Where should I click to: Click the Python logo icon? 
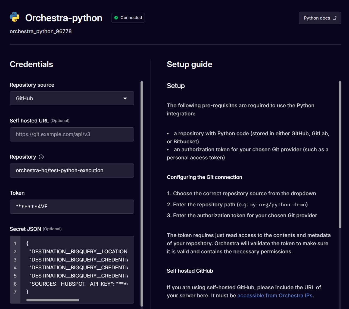click(14, 18)
